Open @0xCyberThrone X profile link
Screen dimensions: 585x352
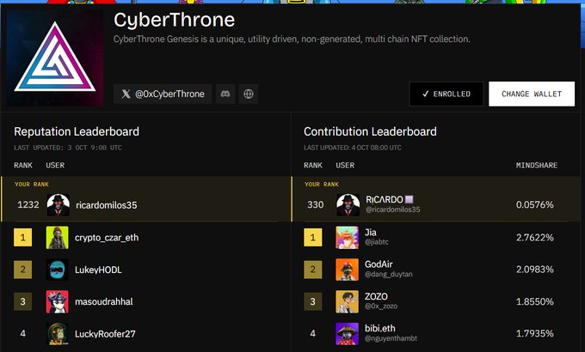(163, 94)
